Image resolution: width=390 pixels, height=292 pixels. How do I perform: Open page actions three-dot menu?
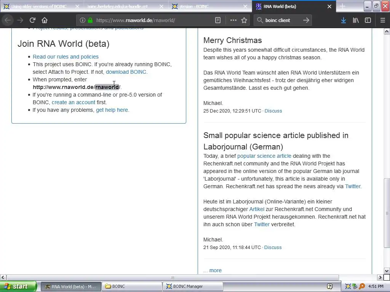tap(233, 21)
